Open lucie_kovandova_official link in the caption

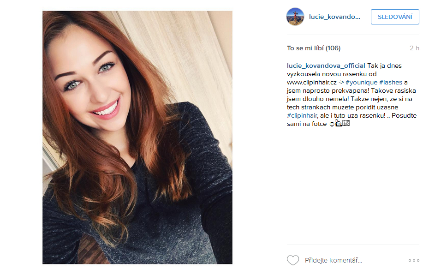click(326, 66)
